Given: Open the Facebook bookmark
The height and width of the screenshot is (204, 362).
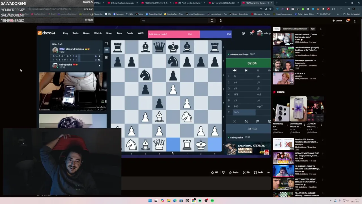Looking at the screenshot, I should coord(118,14).
